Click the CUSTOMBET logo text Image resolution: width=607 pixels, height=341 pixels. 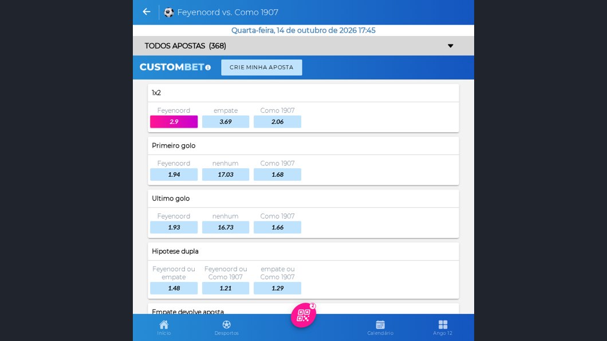(172, 68)
